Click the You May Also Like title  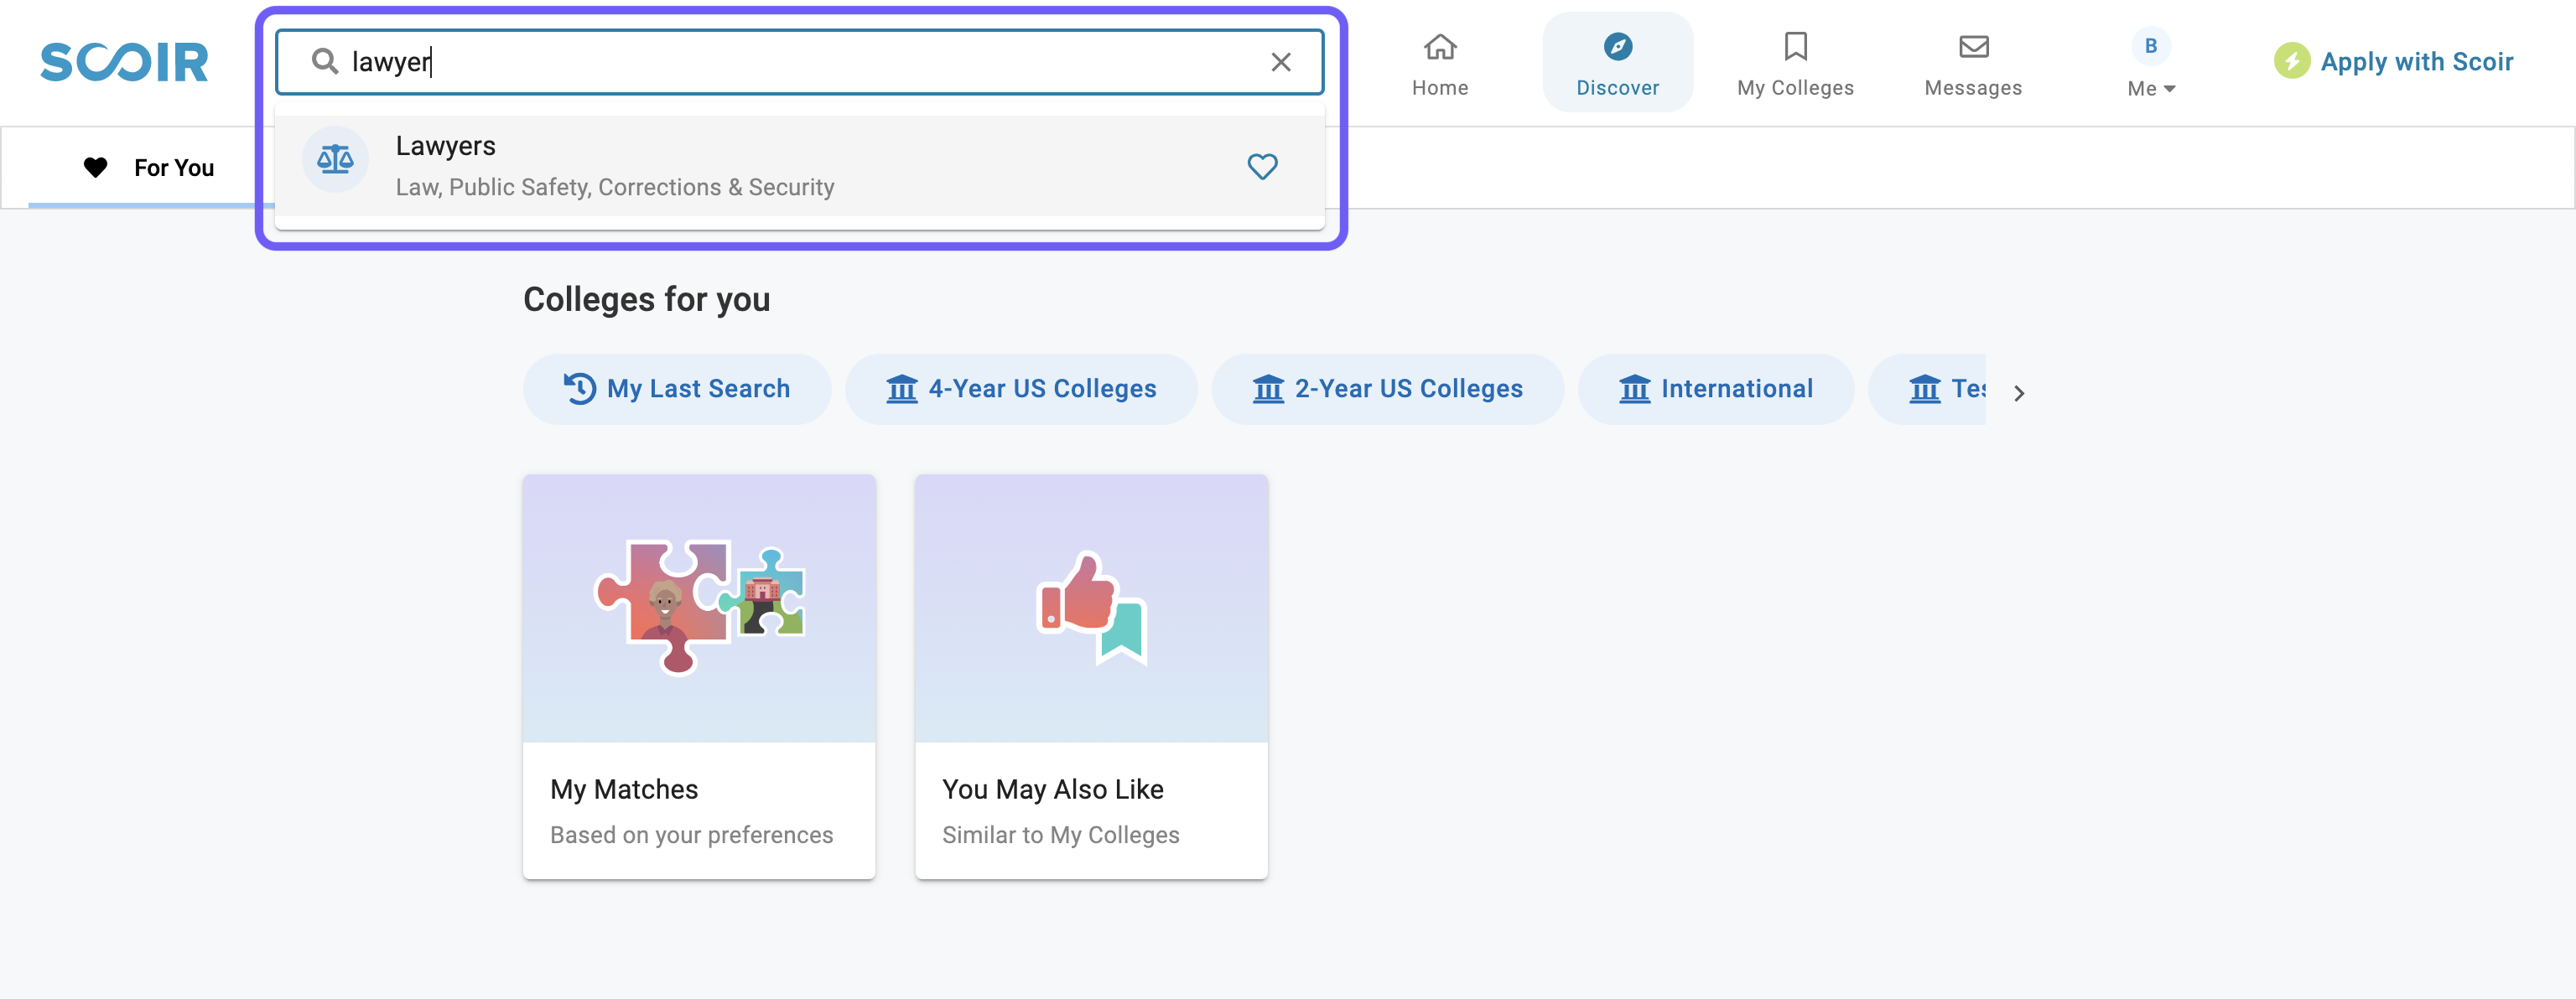(x=1052, y=789)
